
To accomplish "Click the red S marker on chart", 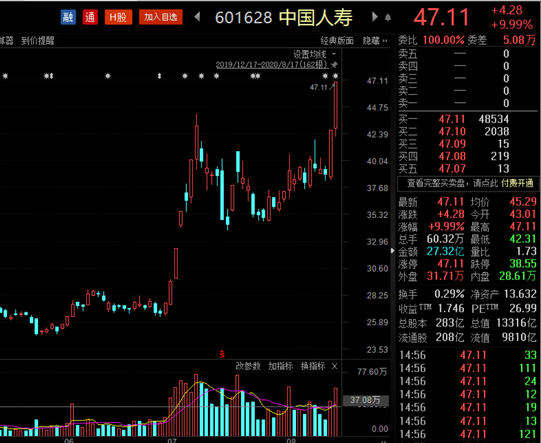I will 222,354.
